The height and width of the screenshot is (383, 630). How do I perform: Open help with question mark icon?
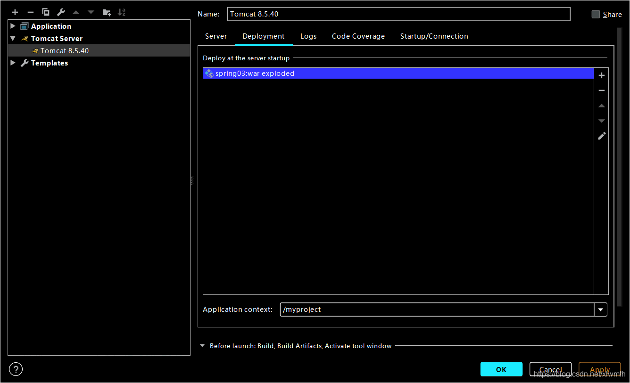(x=16, y=369)
